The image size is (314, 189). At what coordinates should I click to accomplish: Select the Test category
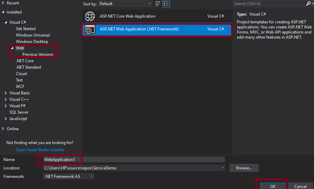click(19, 80)
